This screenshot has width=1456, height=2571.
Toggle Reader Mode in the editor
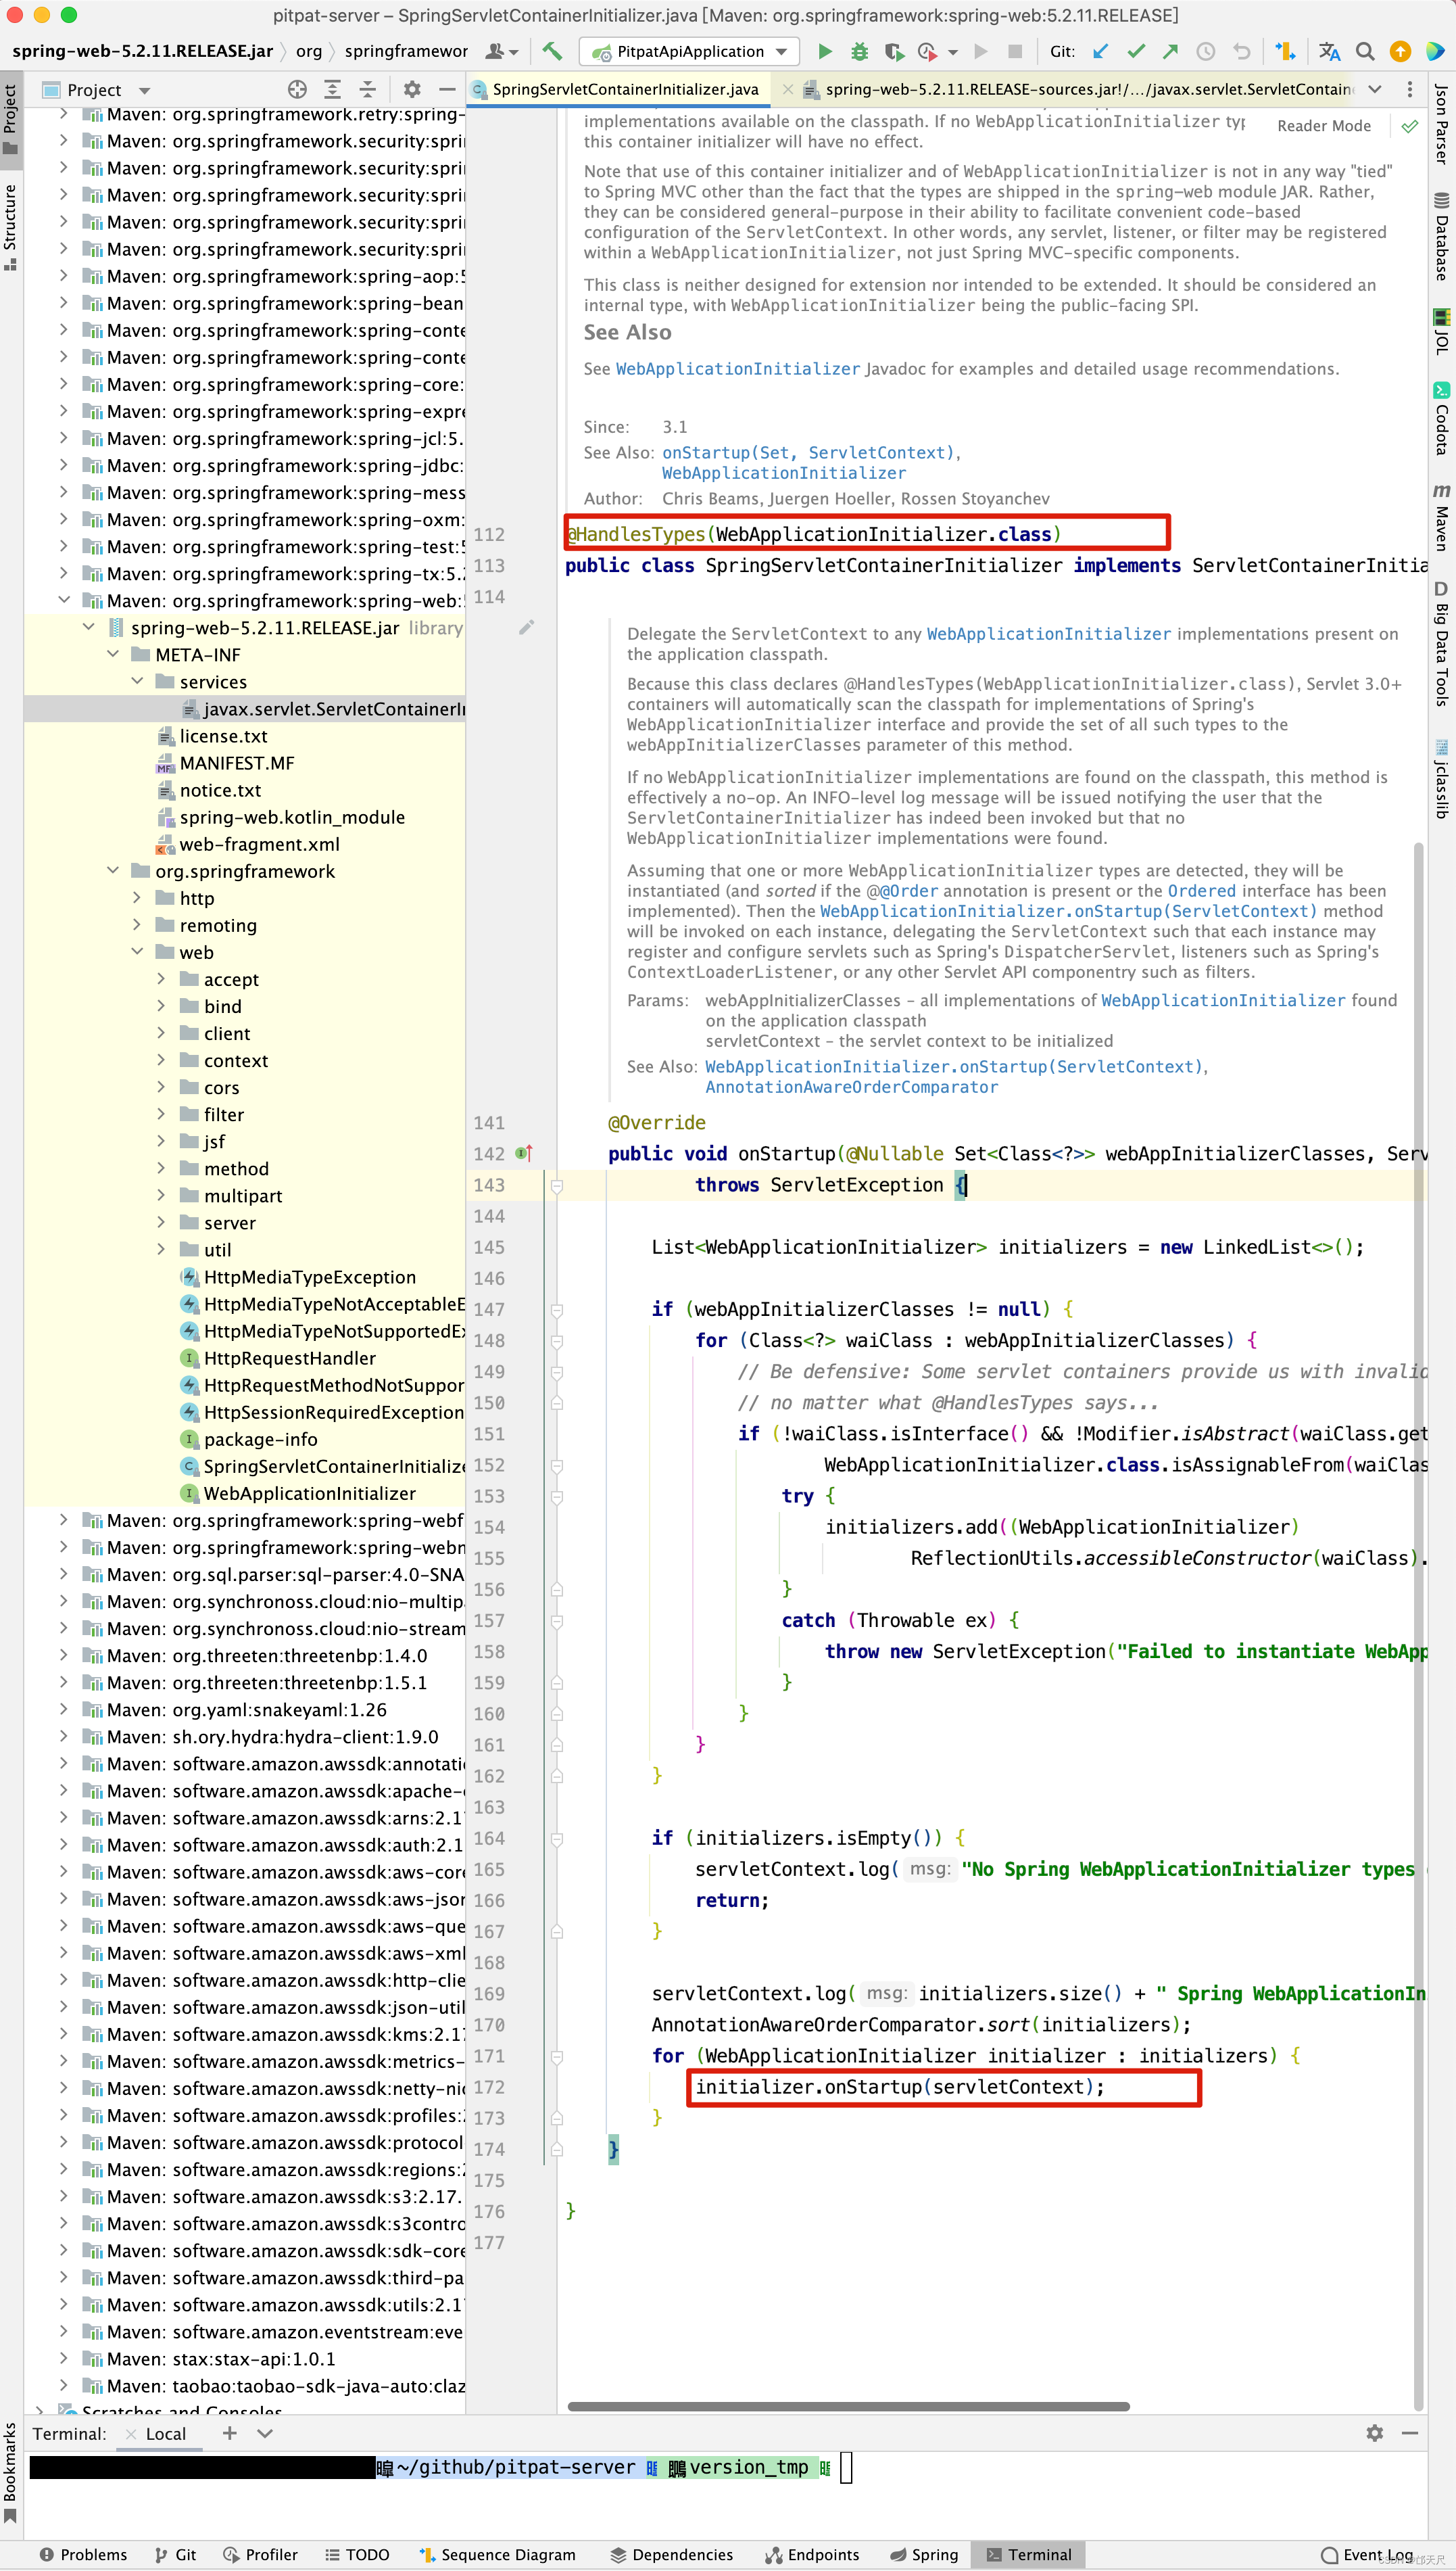point(1323,126)
